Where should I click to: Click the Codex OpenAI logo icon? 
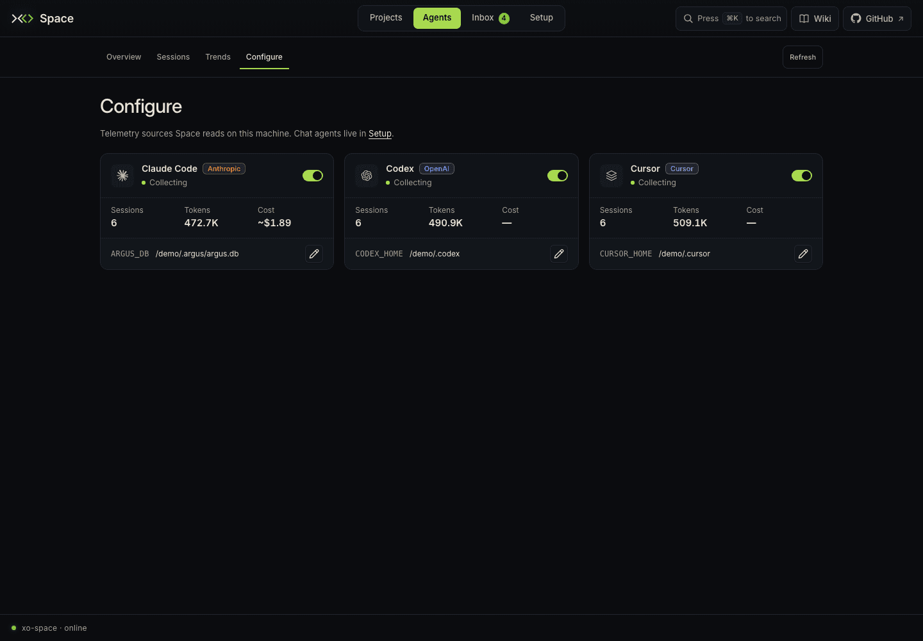click(x=367, y=176)
